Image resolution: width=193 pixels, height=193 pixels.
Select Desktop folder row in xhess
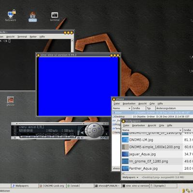(x=152, y=116)
